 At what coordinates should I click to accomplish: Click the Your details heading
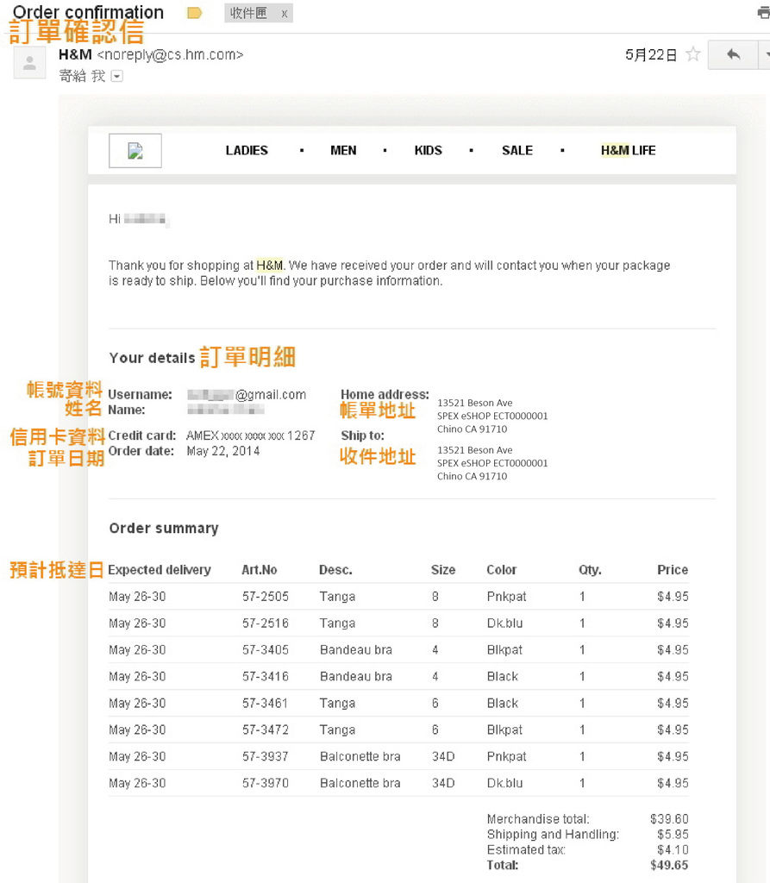coord(152,358)
